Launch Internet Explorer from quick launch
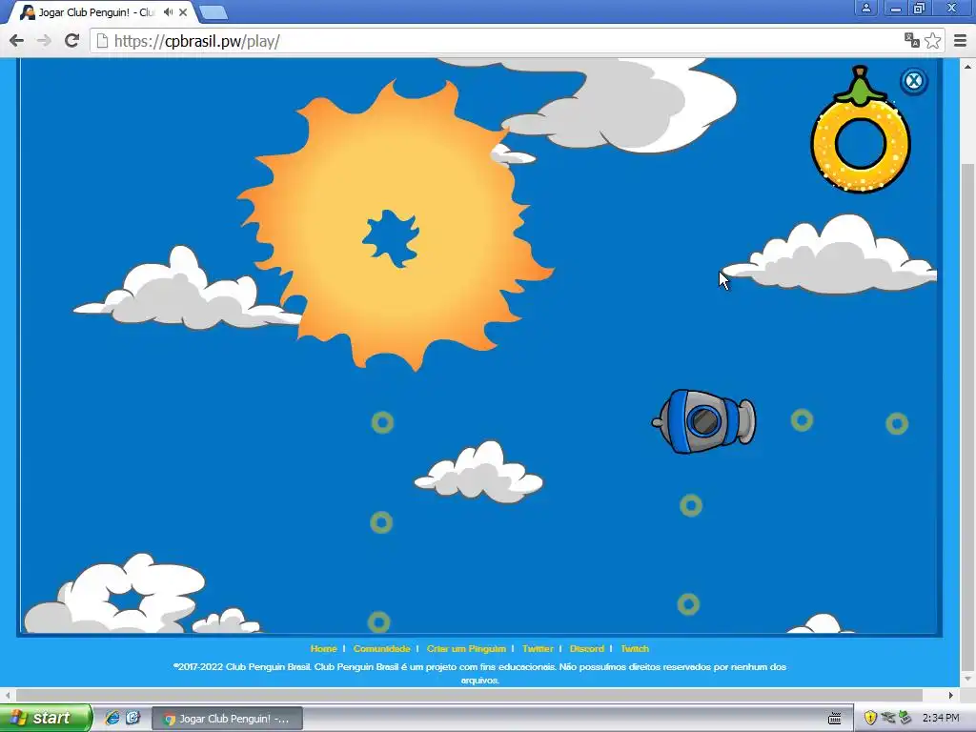Viewport: 976px width, 732px height. 112,718
